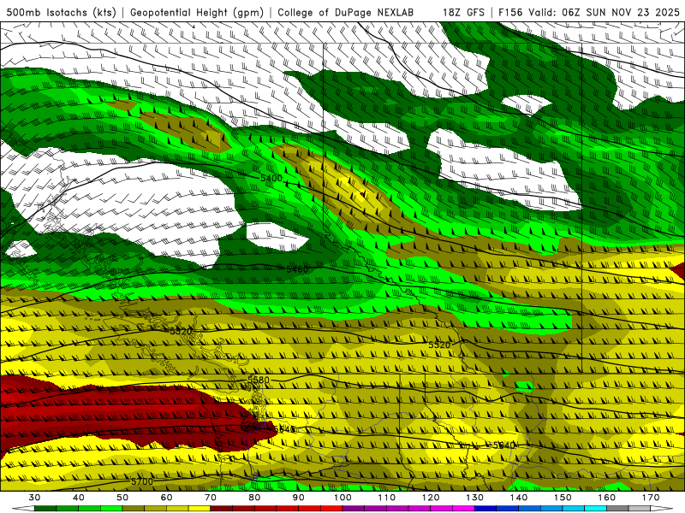Click the 5580 height contour label
685x513 pixels.
(x=259, y=380)
